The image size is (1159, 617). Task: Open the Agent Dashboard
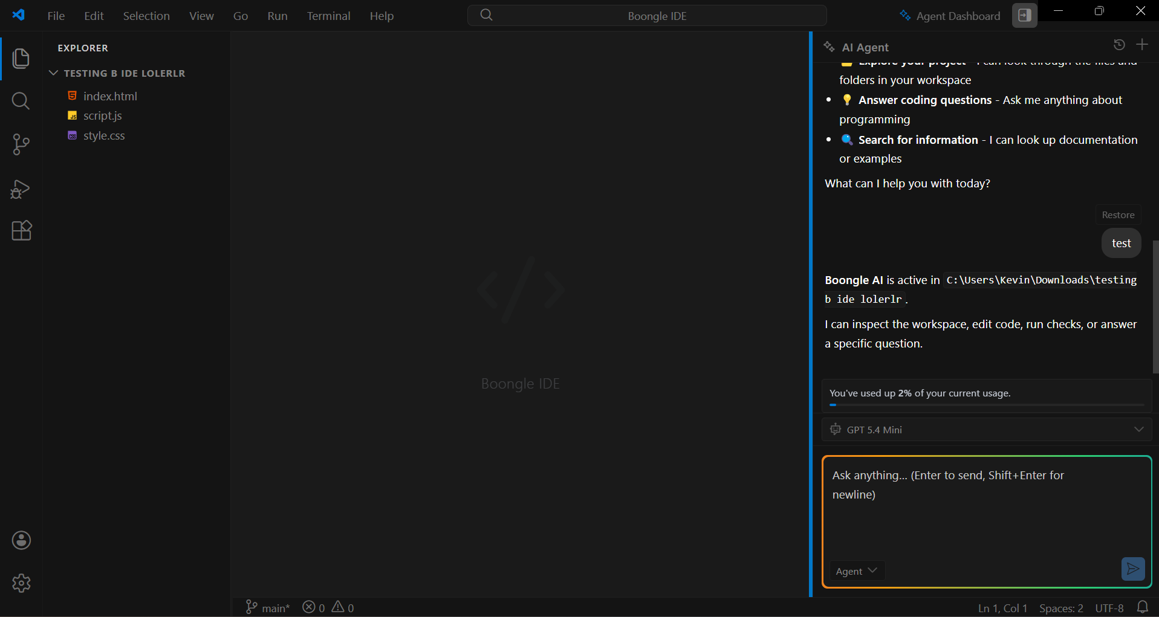pos(950,16)
